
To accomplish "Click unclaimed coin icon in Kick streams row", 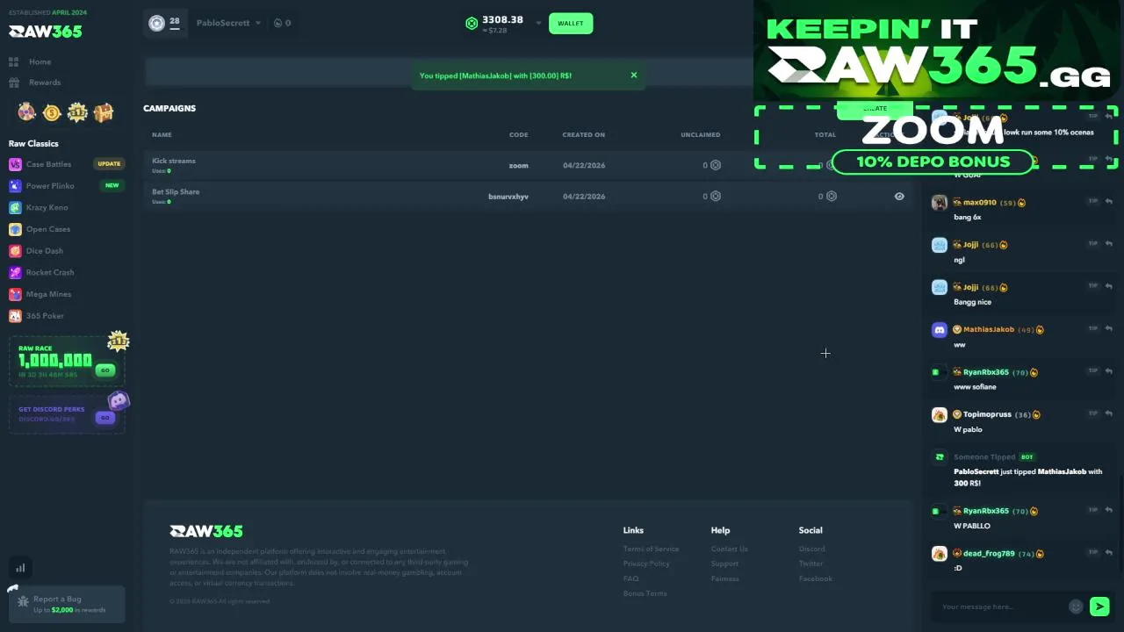I will [x=716, y=165].
